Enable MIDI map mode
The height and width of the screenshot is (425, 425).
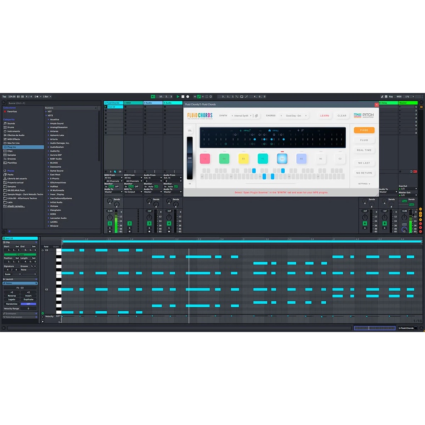click(x=399, y=96)
